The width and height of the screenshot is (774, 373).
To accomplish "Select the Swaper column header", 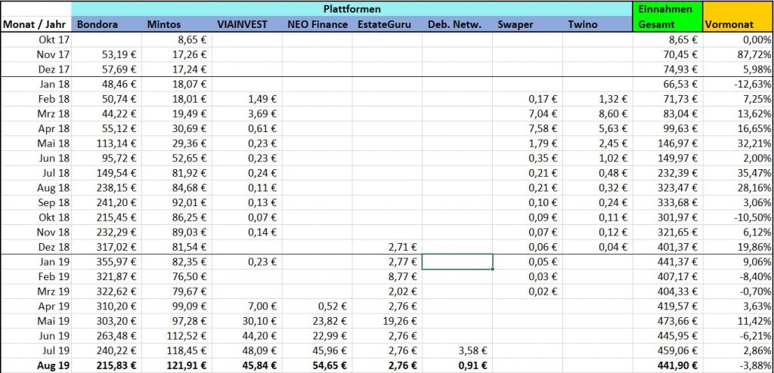I will coord(528,24).
